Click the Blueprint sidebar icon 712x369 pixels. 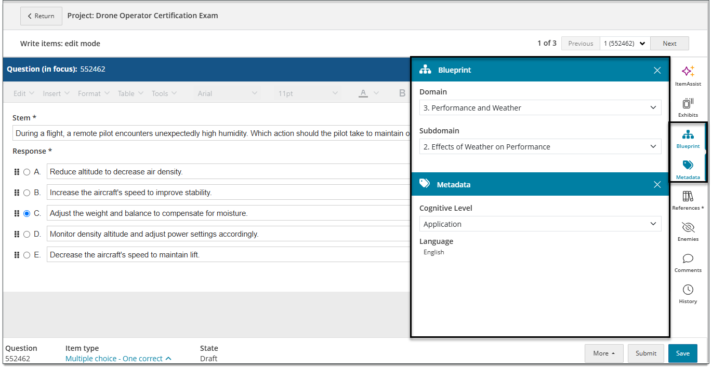pyautogui.click(x=688, y=134)
